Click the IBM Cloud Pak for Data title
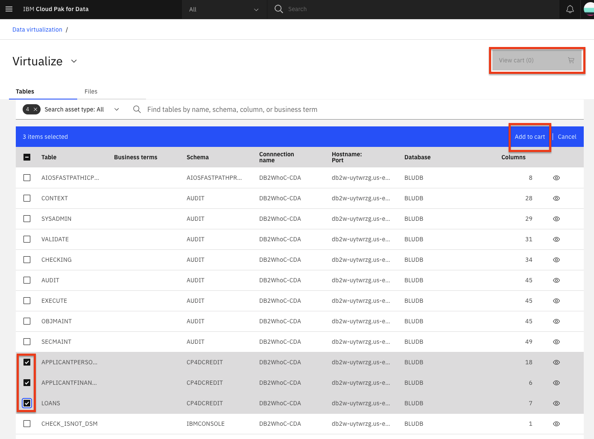 (x=56, y=9)
